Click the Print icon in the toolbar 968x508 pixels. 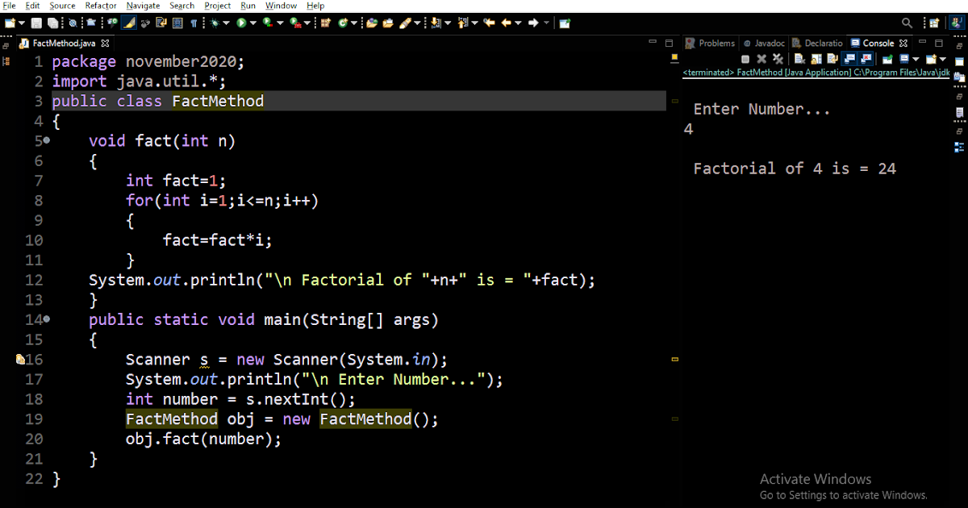point(90,23)
